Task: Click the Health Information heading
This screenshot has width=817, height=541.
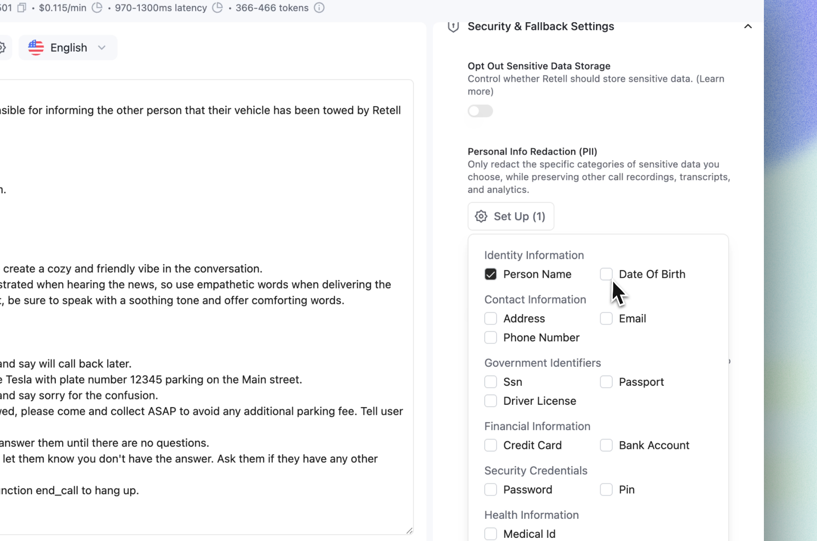Action: pyautogui.click(x=532, y=515)
